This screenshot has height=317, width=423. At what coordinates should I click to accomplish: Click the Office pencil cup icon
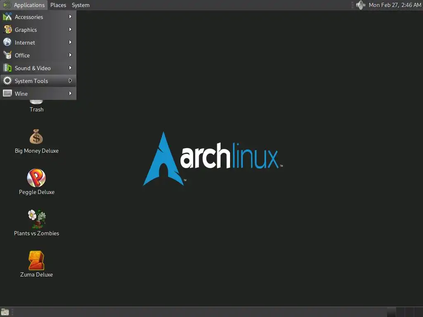tap(7, 55)
